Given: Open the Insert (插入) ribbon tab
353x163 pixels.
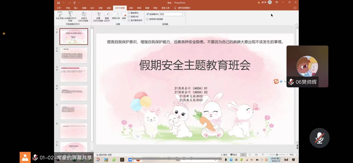Looking at the screenshot, I should coord(76,8).
